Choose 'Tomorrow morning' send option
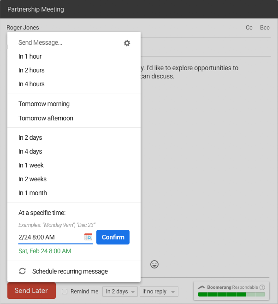Screen dimensions: 278x304 (x=44, y=104)
